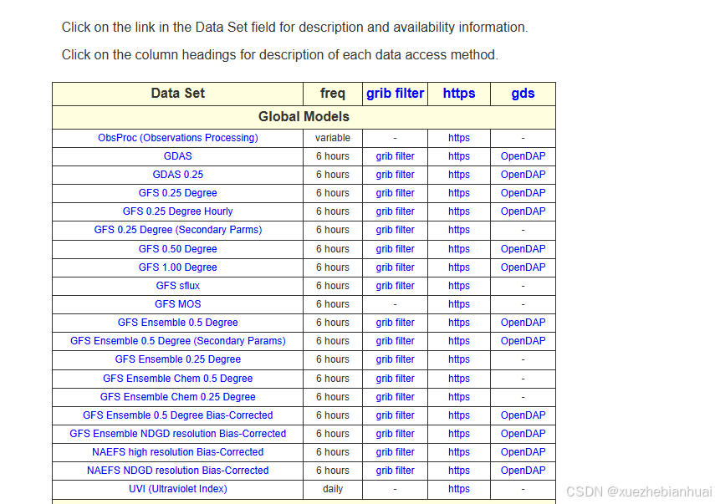This screenshot has height=504, width=715.
Task: Open the GFS MOS dataset page
Action: [177, 303]
